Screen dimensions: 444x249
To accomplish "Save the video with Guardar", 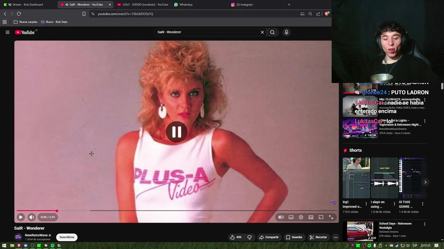I will coord(294,237).
